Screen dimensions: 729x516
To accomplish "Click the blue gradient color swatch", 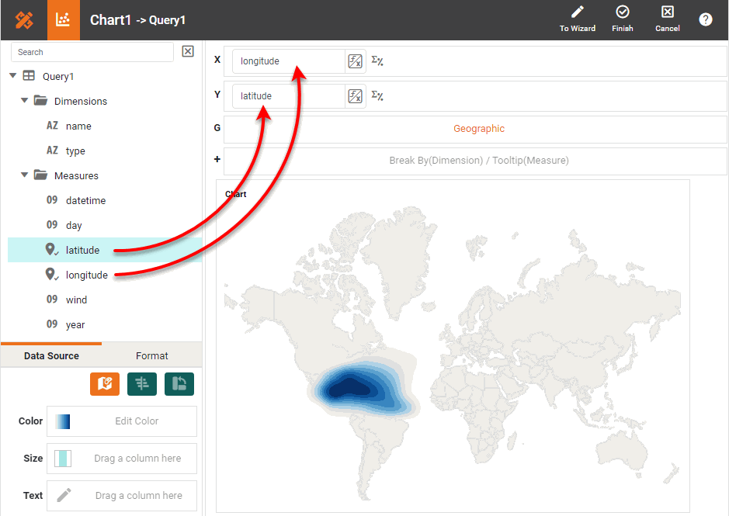I will [63, 421].
